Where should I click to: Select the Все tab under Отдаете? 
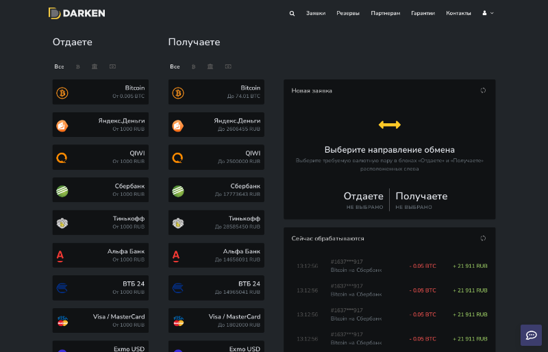(x=60, y=66)
